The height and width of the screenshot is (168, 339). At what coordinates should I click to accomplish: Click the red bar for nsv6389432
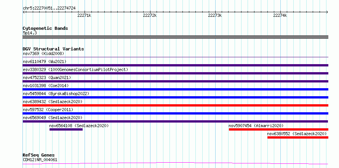(x=175, y=105)
